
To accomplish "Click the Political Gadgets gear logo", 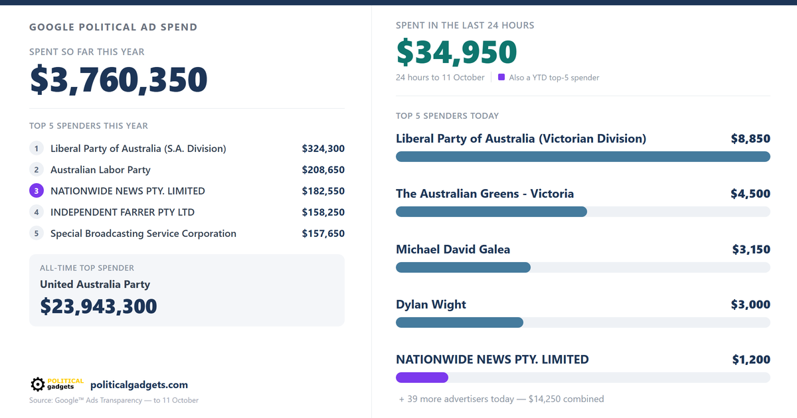I will pyautogui.click(x=56, y=384).
